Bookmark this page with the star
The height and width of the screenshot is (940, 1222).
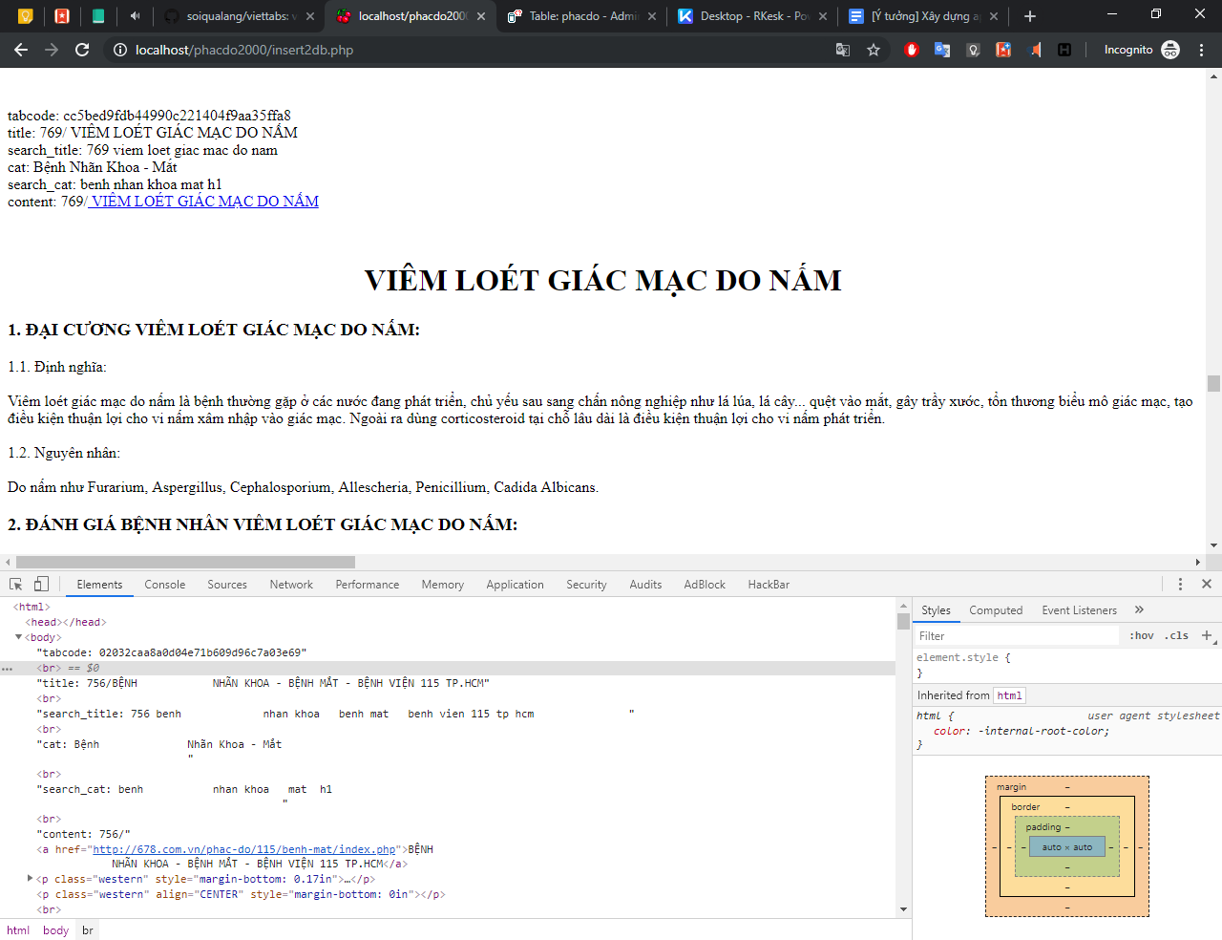874,50
